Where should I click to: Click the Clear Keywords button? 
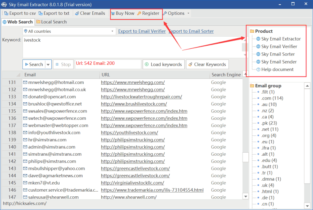207,64
